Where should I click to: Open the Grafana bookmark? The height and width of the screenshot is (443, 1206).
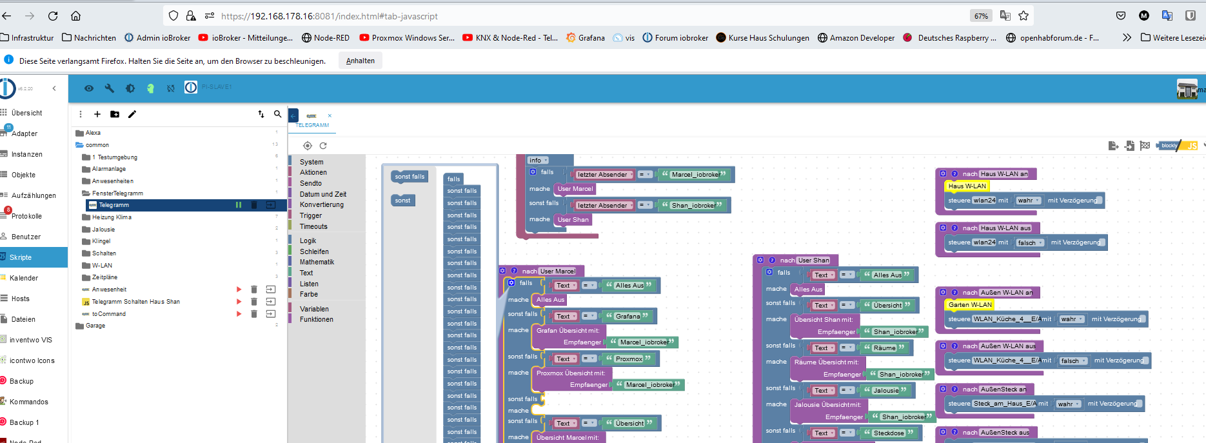(x=586, y=38)
